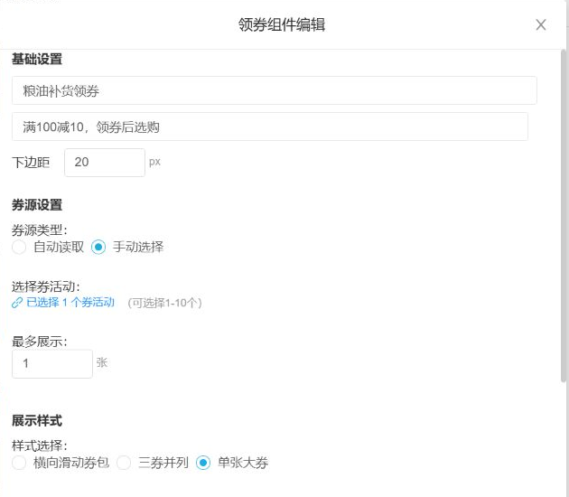Click the 券源设置 section heading
569x497 pixels.
[x=37, y=205]
